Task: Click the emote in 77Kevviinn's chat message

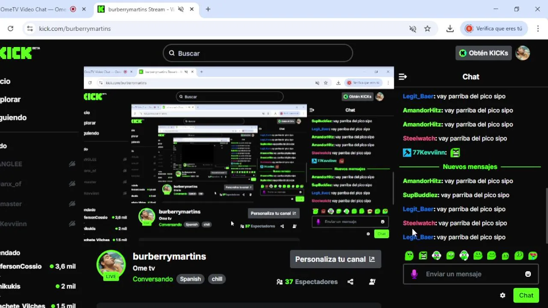Action: point(455,152)
